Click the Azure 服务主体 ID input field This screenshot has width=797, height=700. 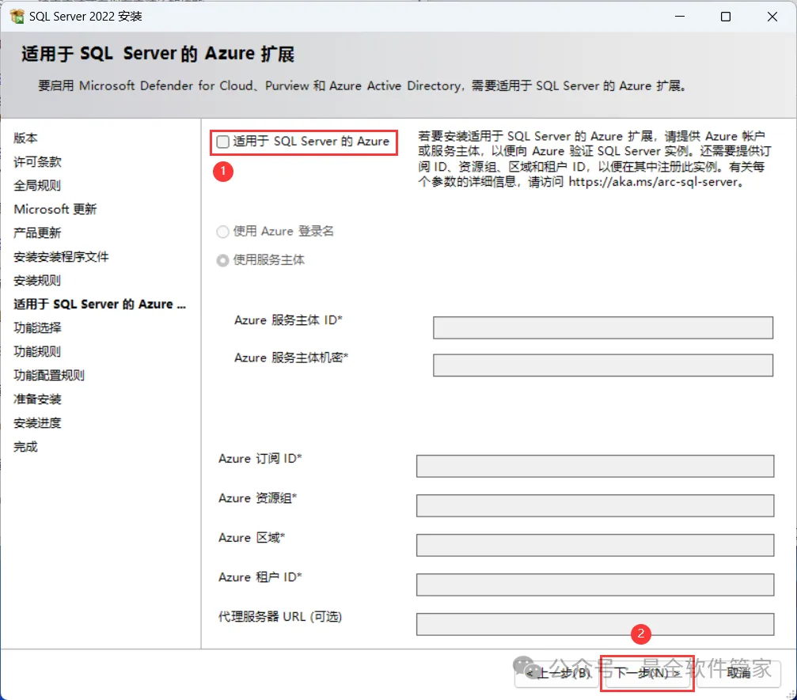coord(603,327)
